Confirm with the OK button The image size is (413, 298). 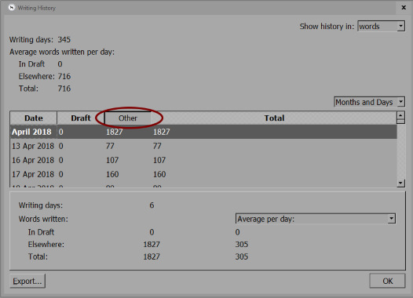pyautogui.click(x=387, y=281)
